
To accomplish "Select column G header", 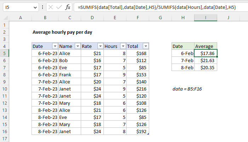I will pos(160,18).
